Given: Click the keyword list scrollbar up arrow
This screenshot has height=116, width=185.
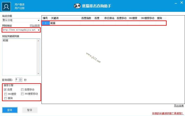Looking at the screenshot, I should point(38,41).
